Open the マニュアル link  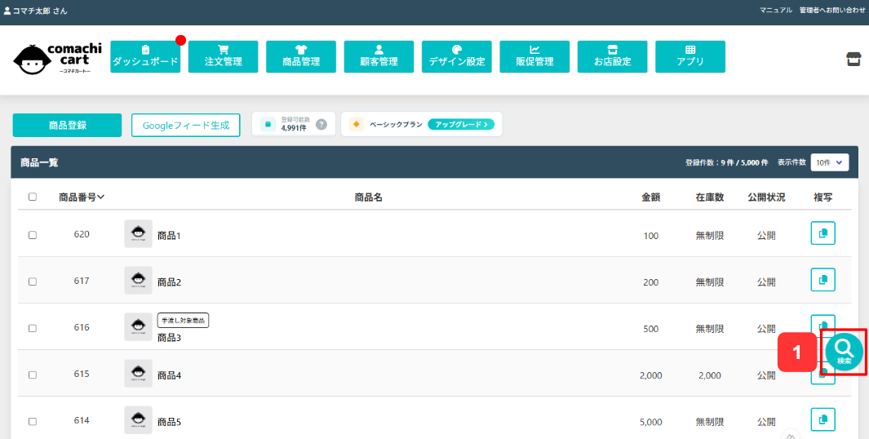(x=776, y=11)
